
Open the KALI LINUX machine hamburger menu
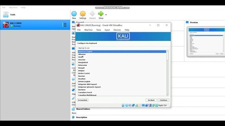pos(64,25)
